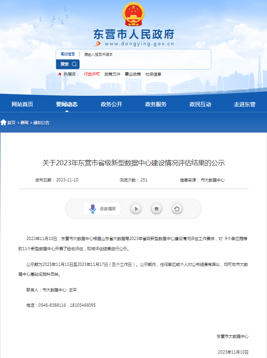Go to 网站首页 menu item
Screen dimensions: 267x358
pos(22,104)
